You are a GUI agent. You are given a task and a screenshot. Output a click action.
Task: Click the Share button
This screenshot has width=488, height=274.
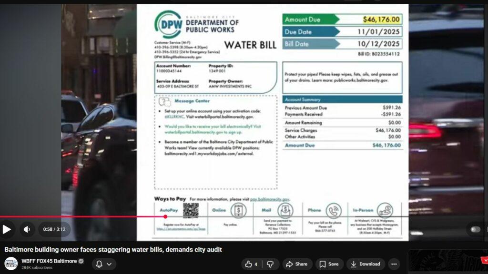coord(296,264)
